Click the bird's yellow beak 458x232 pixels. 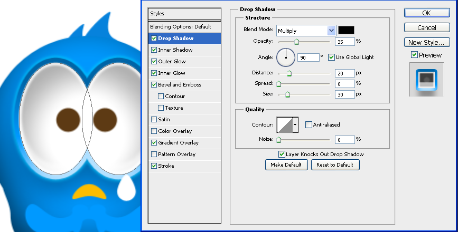tap(89, 192)
